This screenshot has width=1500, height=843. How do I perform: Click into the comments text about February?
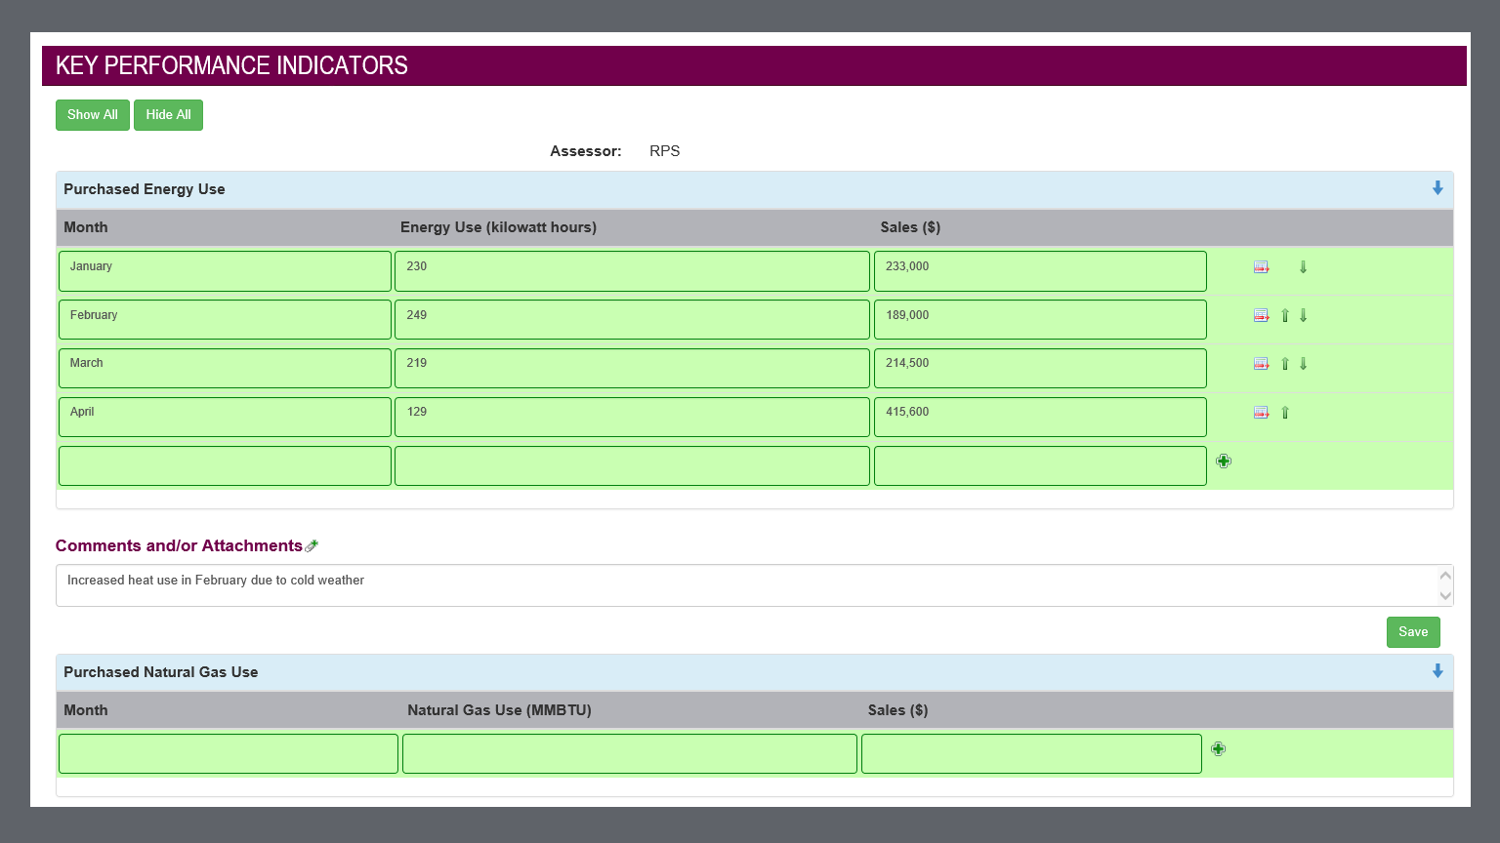coord(742,585)
